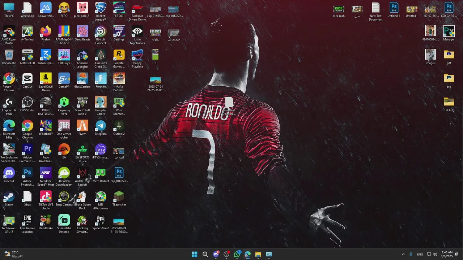The width and height of the screenshot is (463, 260).
Task: Select the RAMMap64 Shortcut icon
Action: (x=64, y=35)
